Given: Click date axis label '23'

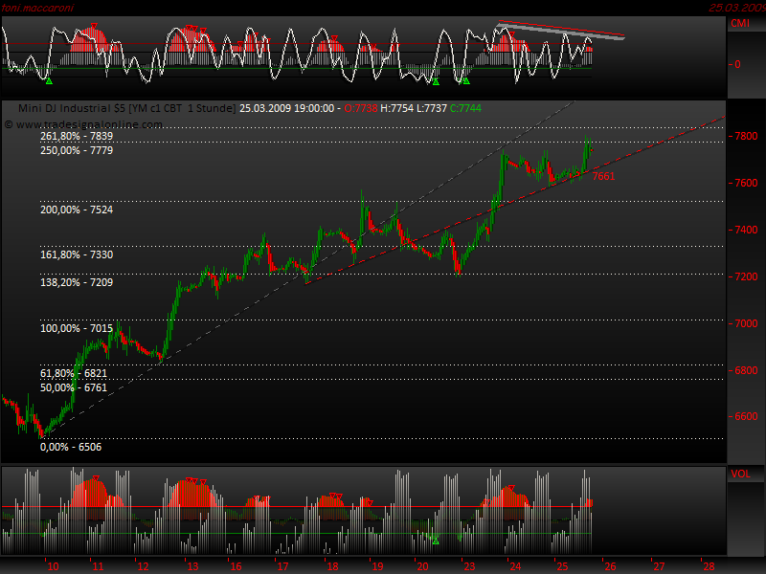Looking at the screenshot, I should [x=469, y=566].
